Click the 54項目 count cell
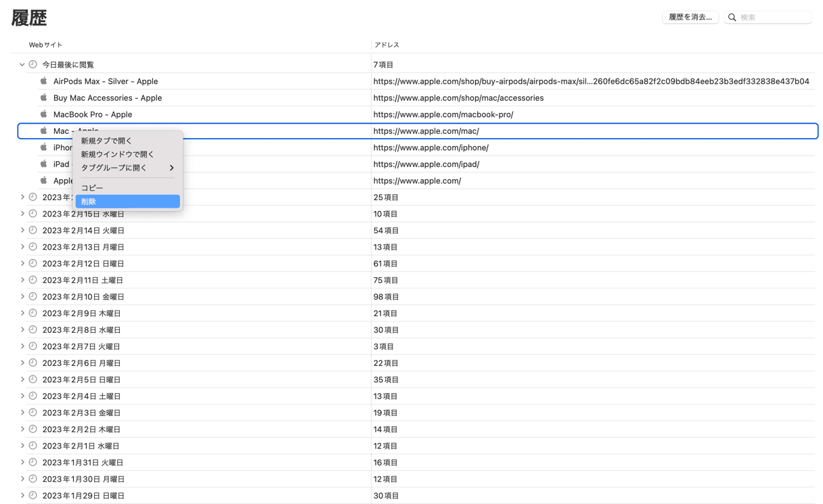This screenshot has width=823, height=504. coord(386,230)
